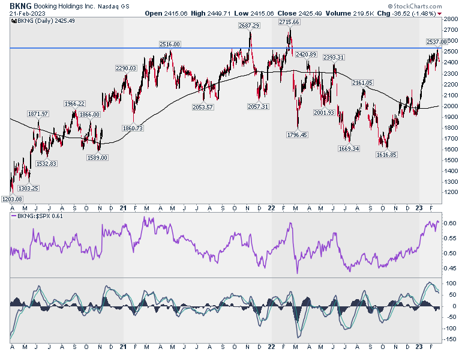Click the 1532.83 price label

tap(46, 164)
